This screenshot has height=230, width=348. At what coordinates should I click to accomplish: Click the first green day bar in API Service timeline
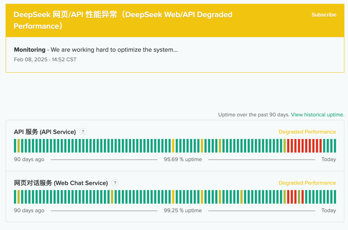point(15,146)
